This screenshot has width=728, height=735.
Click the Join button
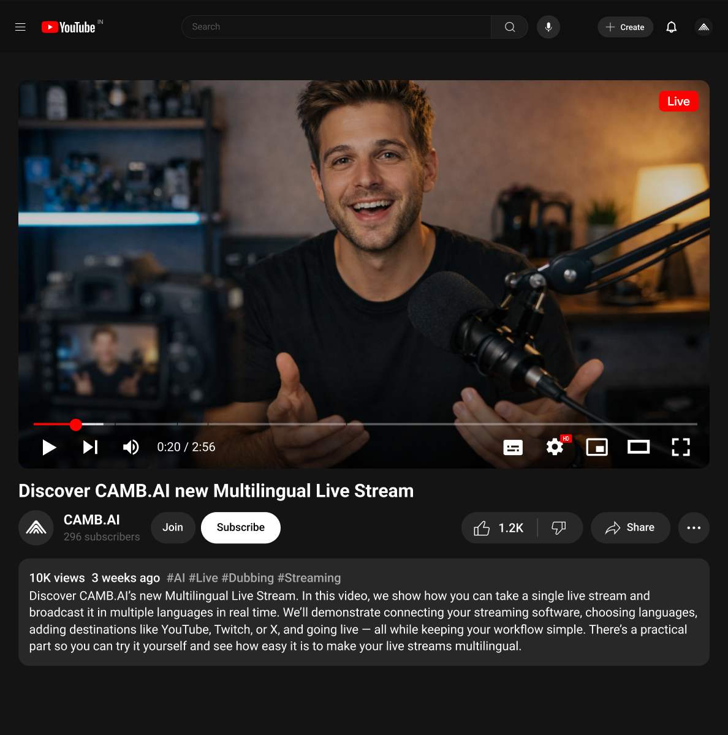(173, 527)
